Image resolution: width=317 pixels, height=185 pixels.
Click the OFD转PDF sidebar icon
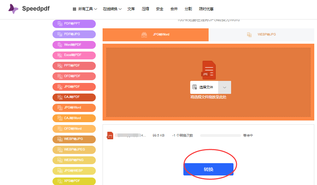coord(60,76)
